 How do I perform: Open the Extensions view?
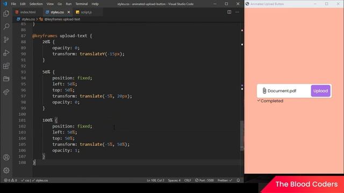(x=6, y=66)
